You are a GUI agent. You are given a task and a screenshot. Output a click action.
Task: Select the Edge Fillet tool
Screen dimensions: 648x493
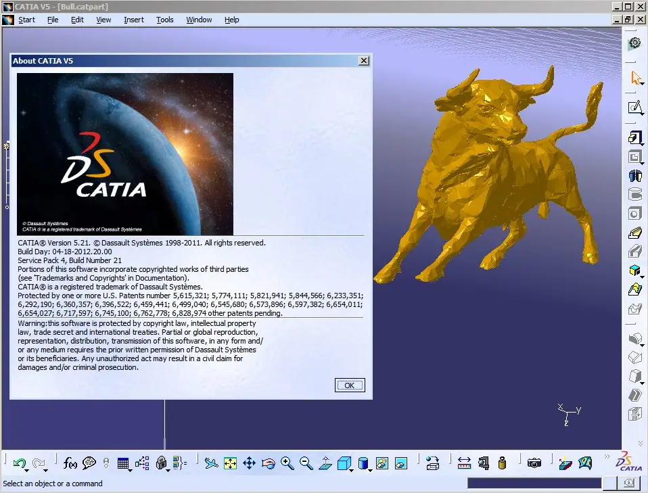tap(635, 339)
